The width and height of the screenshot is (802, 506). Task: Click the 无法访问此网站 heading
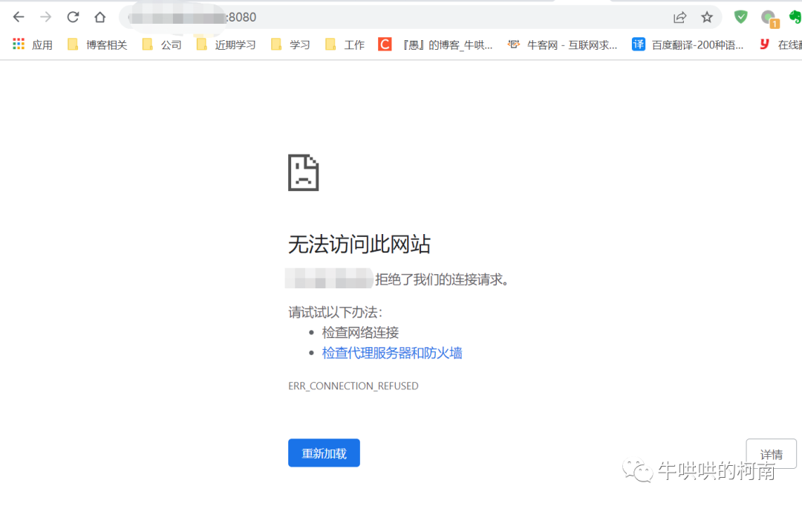coord(359,244)
